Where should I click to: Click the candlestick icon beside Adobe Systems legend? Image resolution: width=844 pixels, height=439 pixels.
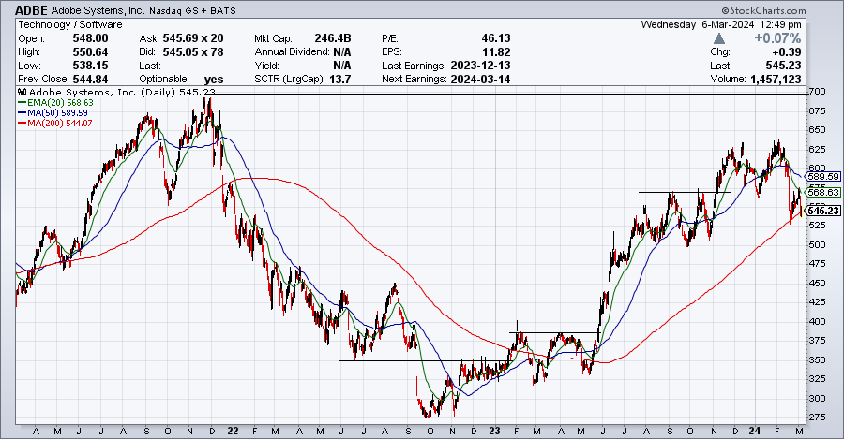23,92
